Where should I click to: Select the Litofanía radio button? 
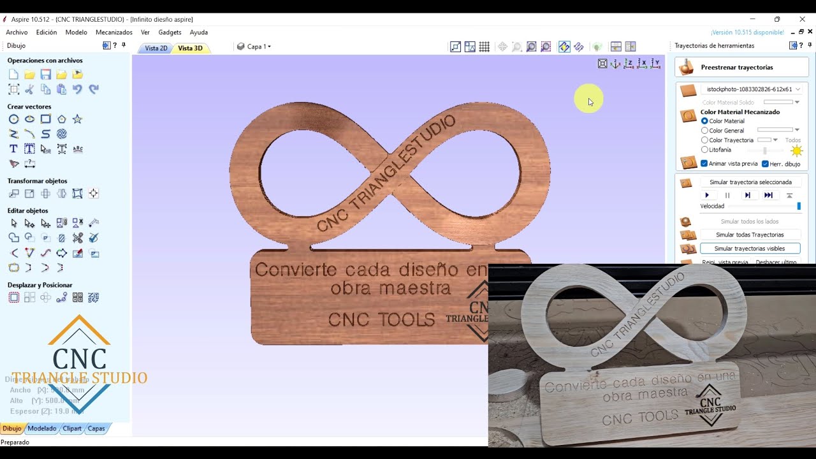click(704, 150)
